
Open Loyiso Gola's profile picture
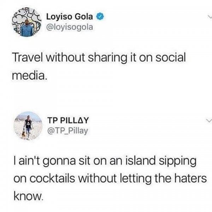(x=26, y=22)
